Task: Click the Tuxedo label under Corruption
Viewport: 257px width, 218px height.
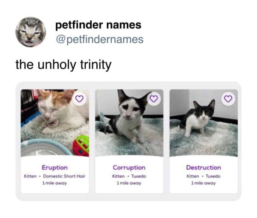Action: [137, 176]
